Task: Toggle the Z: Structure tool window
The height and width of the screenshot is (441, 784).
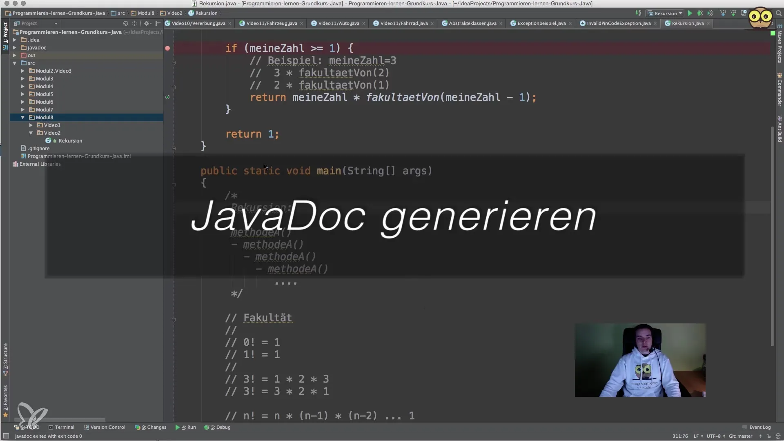Action: coord(5,359)
